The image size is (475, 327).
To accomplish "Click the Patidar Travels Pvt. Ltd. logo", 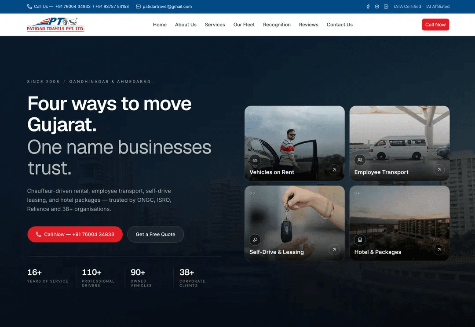I will point(56,25).
